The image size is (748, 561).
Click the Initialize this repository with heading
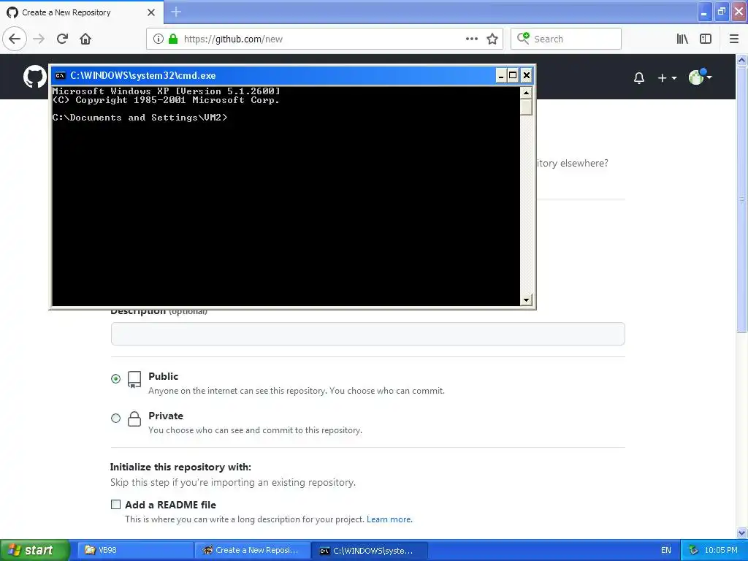pyautogui.click(x=180, y=467)
